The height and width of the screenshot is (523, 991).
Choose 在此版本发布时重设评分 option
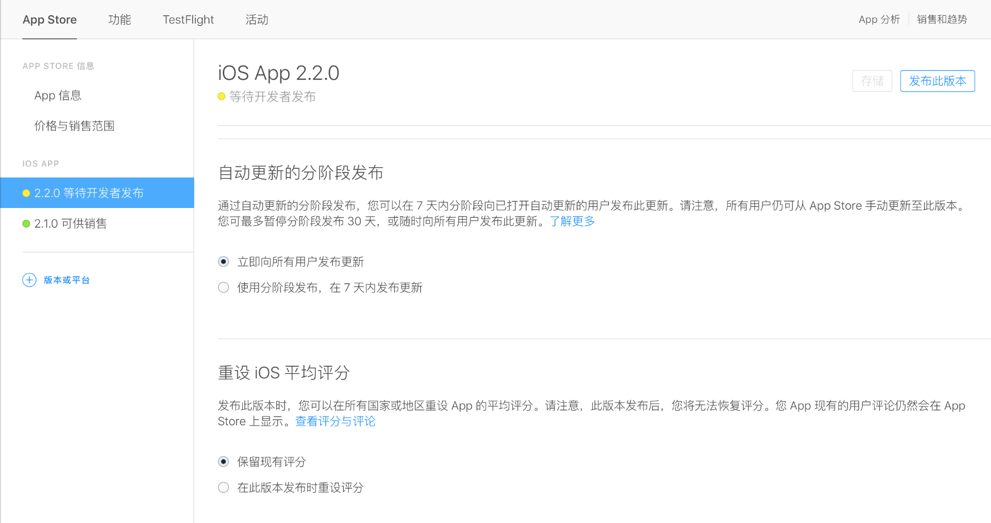[x=224, y=488]
